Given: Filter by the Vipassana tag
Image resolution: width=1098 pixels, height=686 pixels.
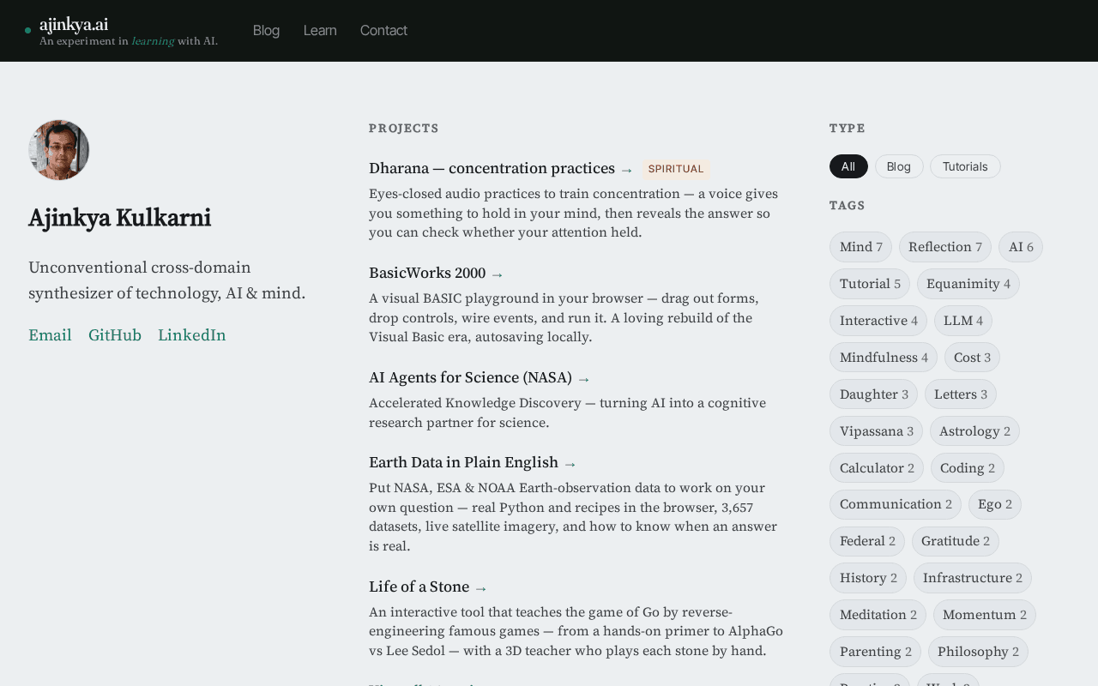Looking at the screenshot, I should pos(876,431).
